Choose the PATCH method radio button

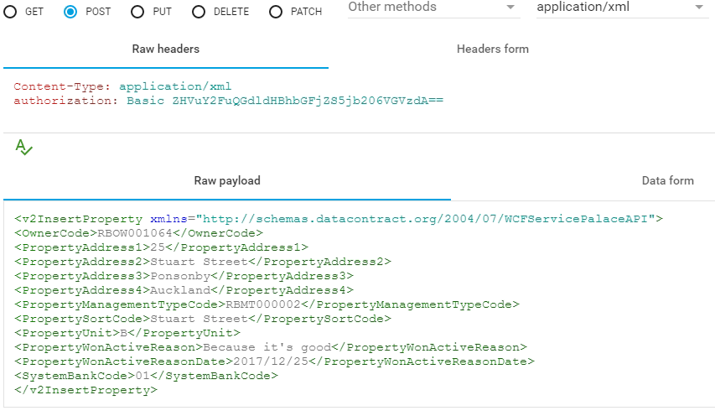(x=276, y=12)
